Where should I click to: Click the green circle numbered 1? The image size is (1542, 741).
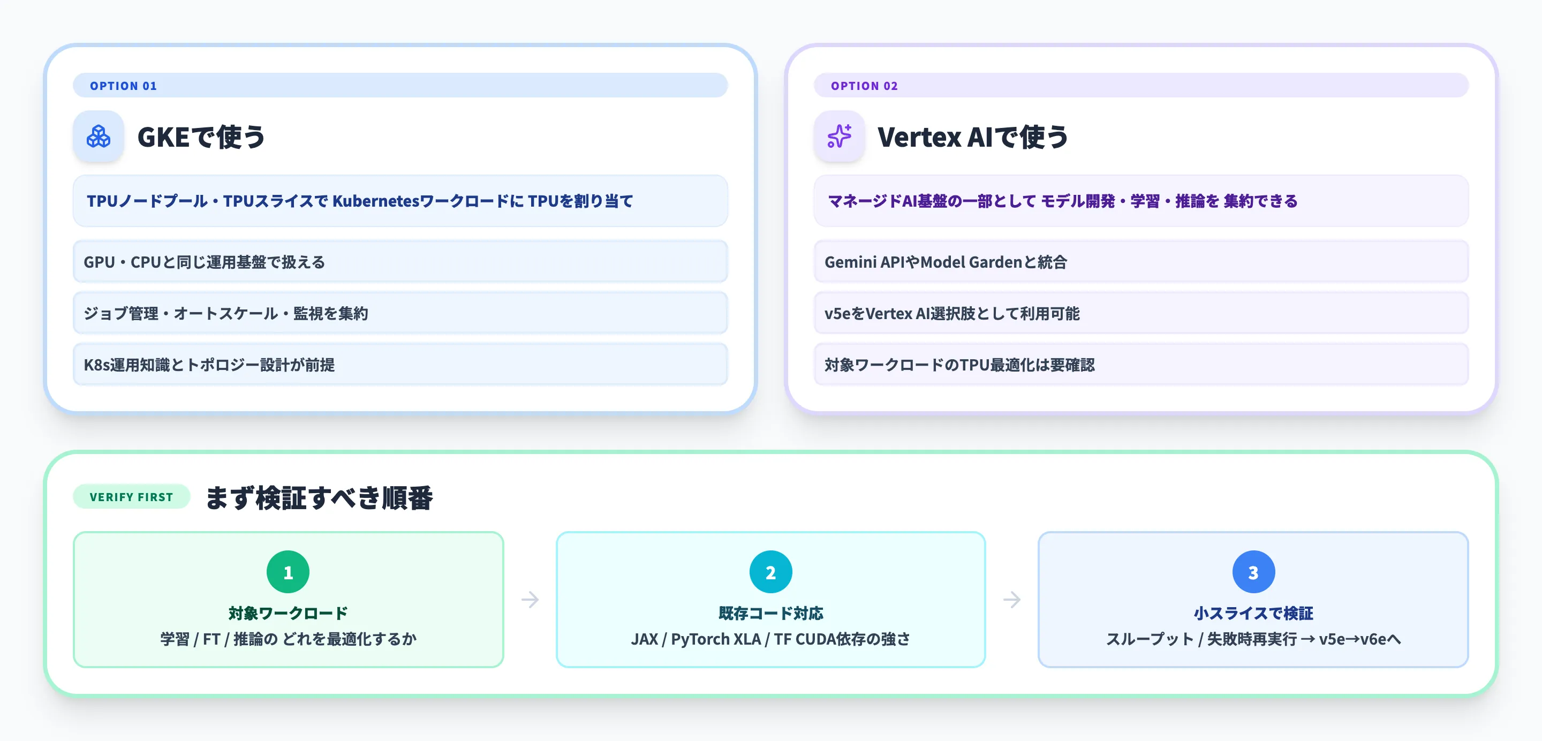(288, 571)
